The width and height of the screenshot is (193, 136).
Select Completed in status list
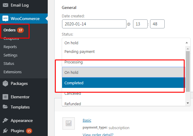[x=123, y=83]
